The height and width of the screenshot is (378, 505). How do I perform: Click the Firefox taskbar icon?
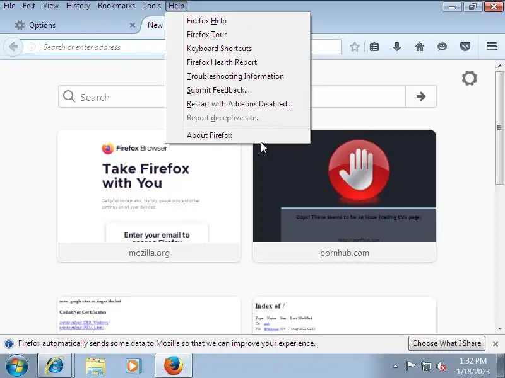173,366
